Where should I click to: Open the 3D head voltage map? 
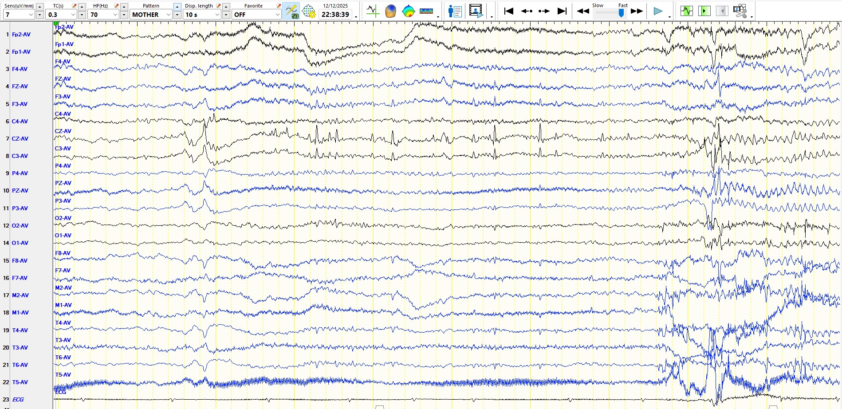(x=390, y=11)
